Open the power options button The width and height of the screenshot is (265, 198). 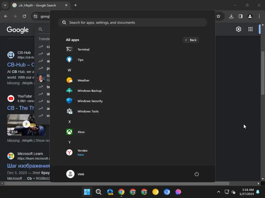pyautogui.click(x=196, y=174)
